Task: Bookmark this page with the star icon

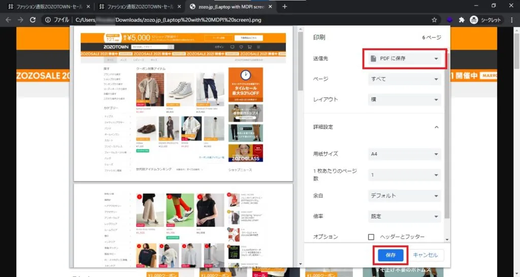Action: point(434,20)
